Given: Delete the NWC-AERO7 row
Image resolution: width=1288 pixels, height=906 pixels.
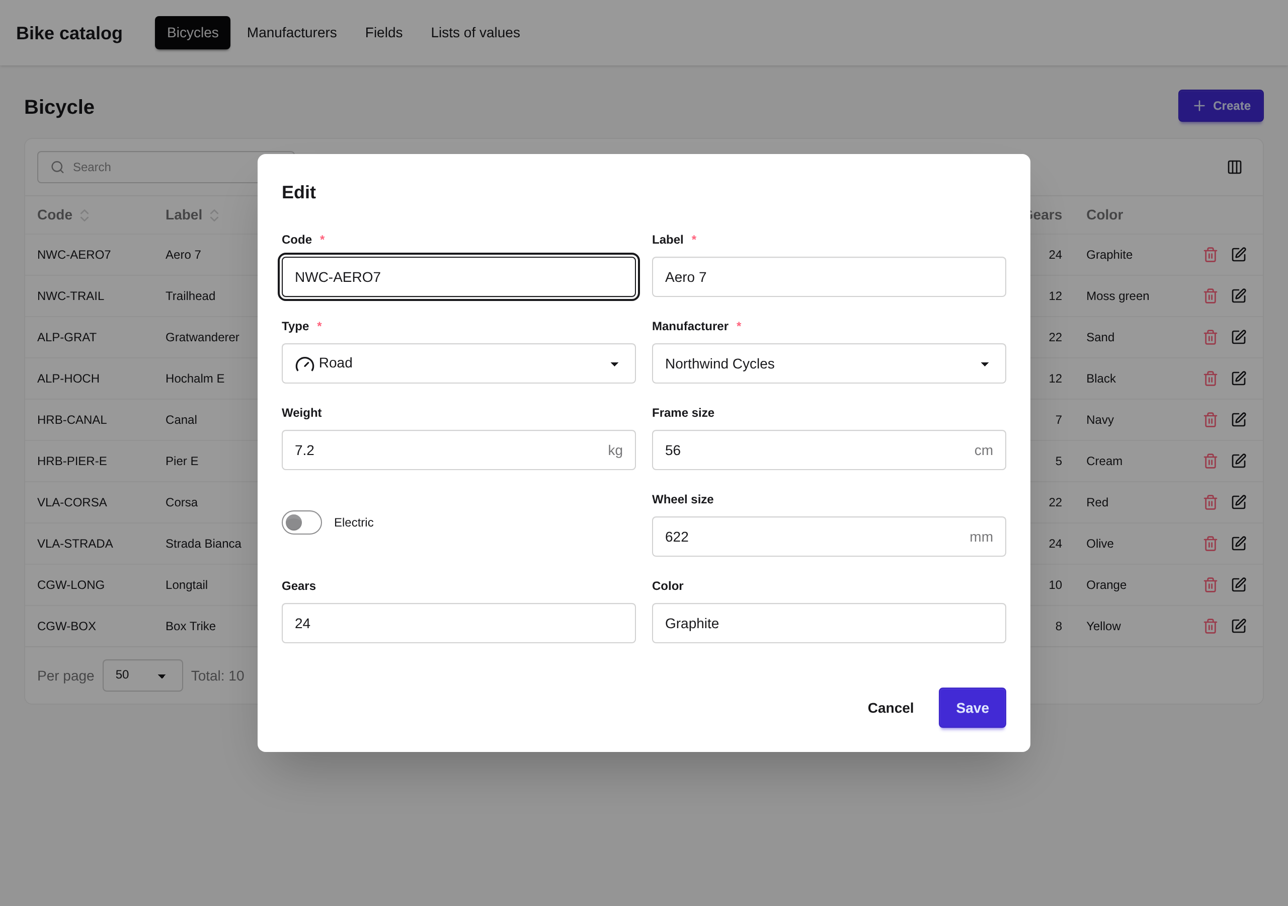Looking at the screenshot, I should 1210,255.
